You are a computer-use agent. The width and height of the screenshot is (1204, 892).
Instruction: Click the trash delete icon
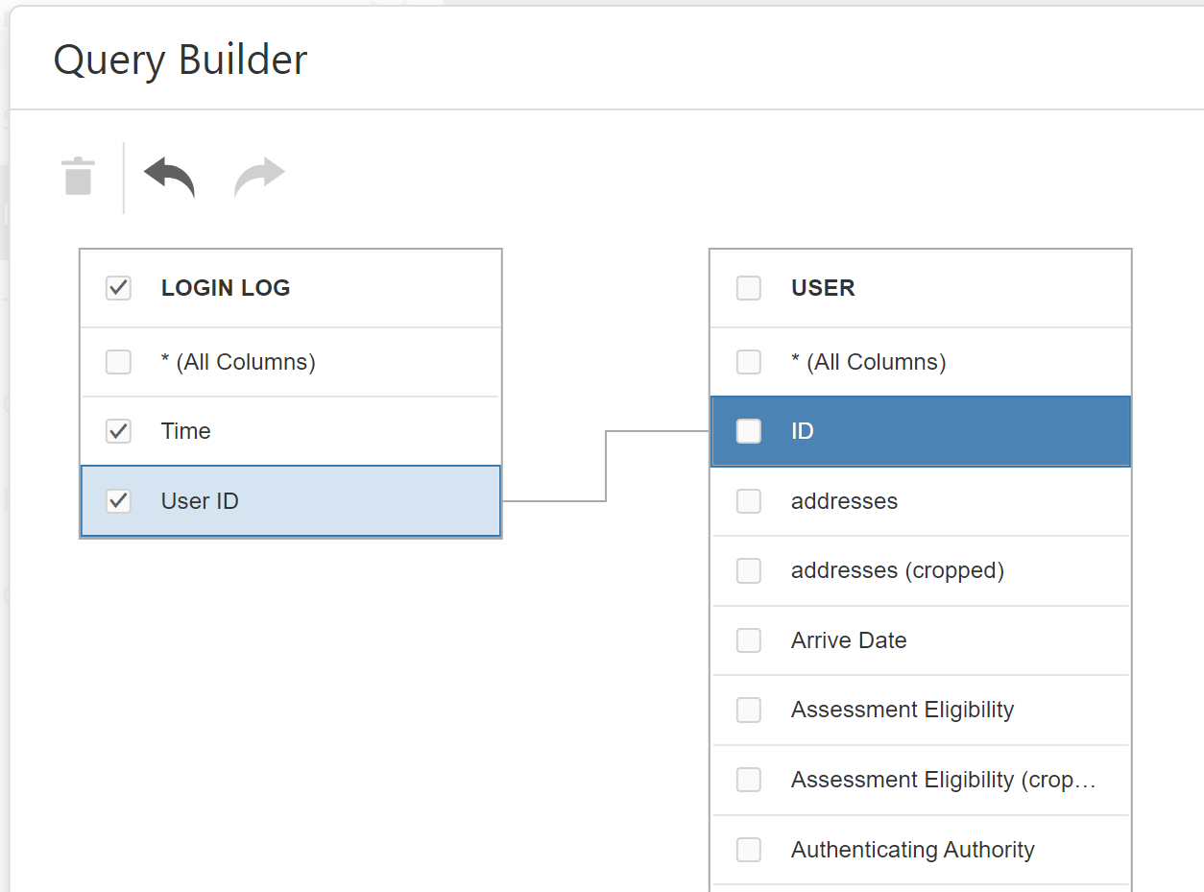78,177
